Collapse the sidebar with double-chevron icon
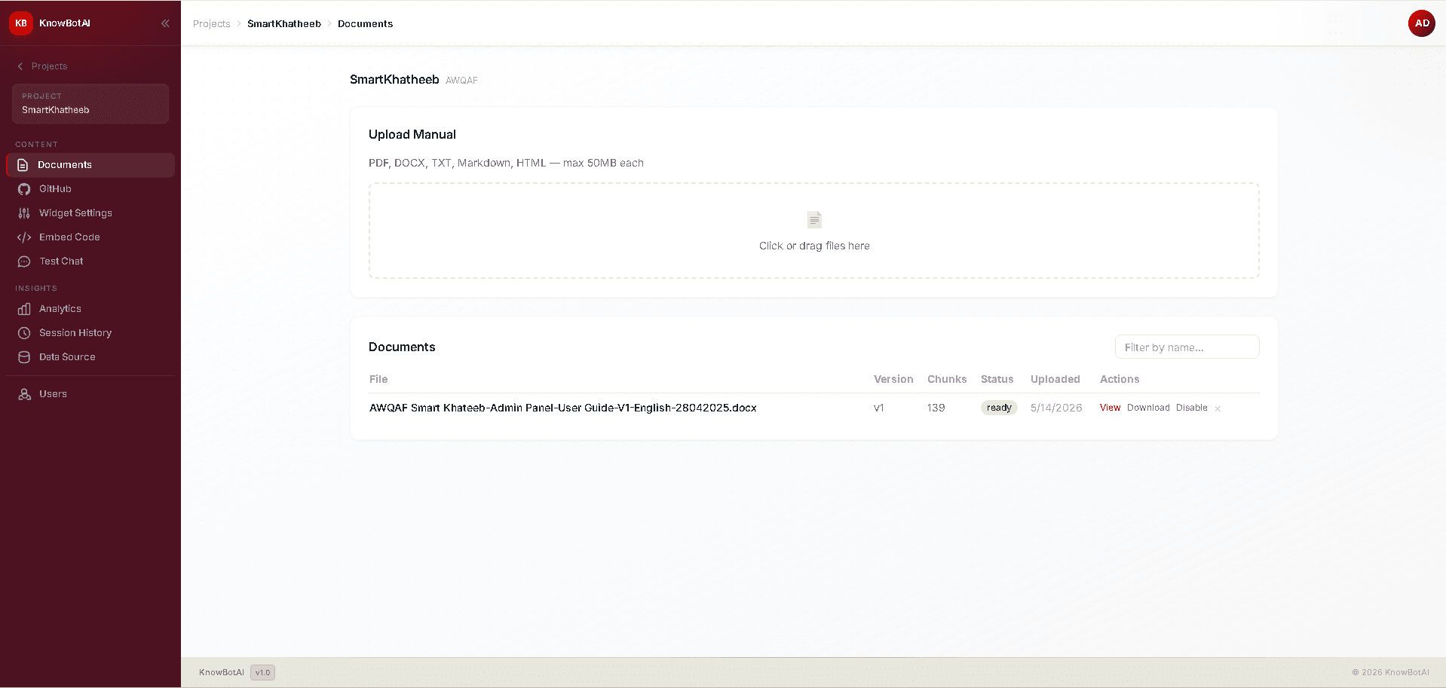 pos(165,23)
